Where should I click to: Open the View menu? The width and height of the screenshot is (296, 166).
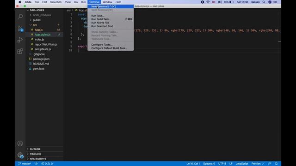click(68, 2)
